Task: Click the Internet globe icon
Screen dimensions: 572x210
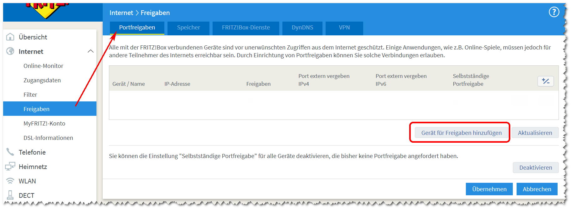Action: 10,51
